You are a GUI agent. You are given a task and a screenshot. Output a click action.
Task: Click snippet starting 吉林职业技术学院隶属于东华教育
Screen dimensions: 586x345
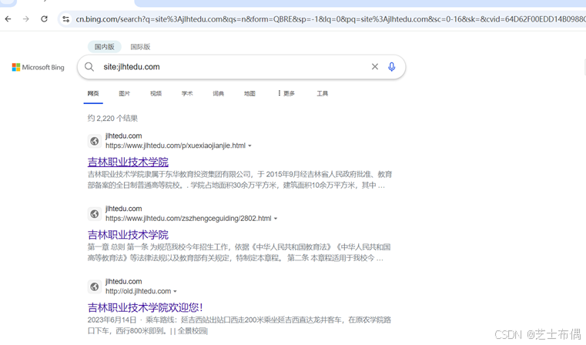click(x=239, y=179)
